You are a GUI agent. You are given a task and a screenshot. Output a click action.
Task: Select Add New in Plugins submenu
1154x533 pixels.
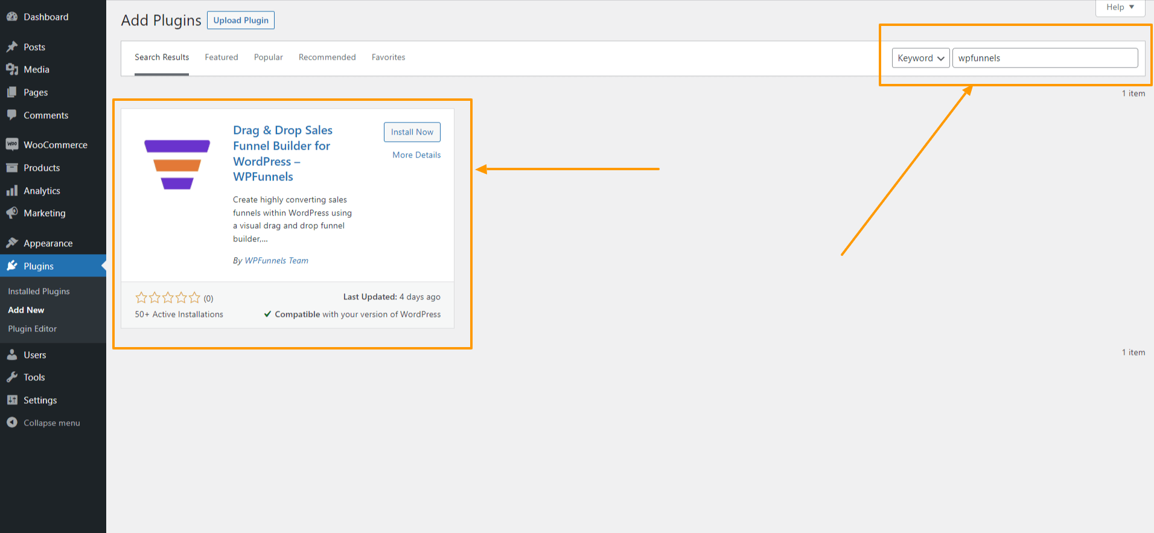[x=26, y=310]
